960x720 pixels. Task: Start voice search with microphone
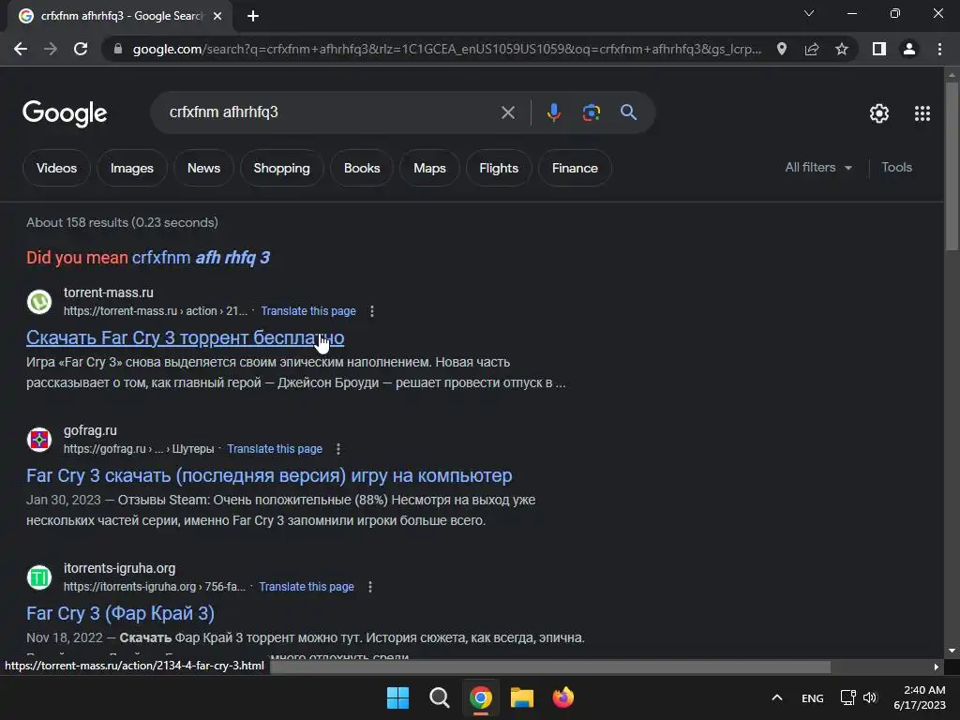553,112
